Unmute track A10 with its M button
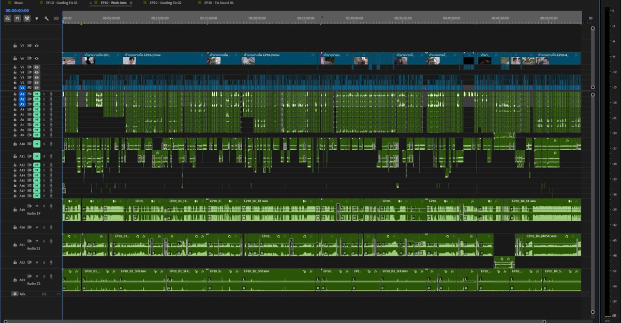The width and height of the screenshot is (621, 323). point(37,143)
